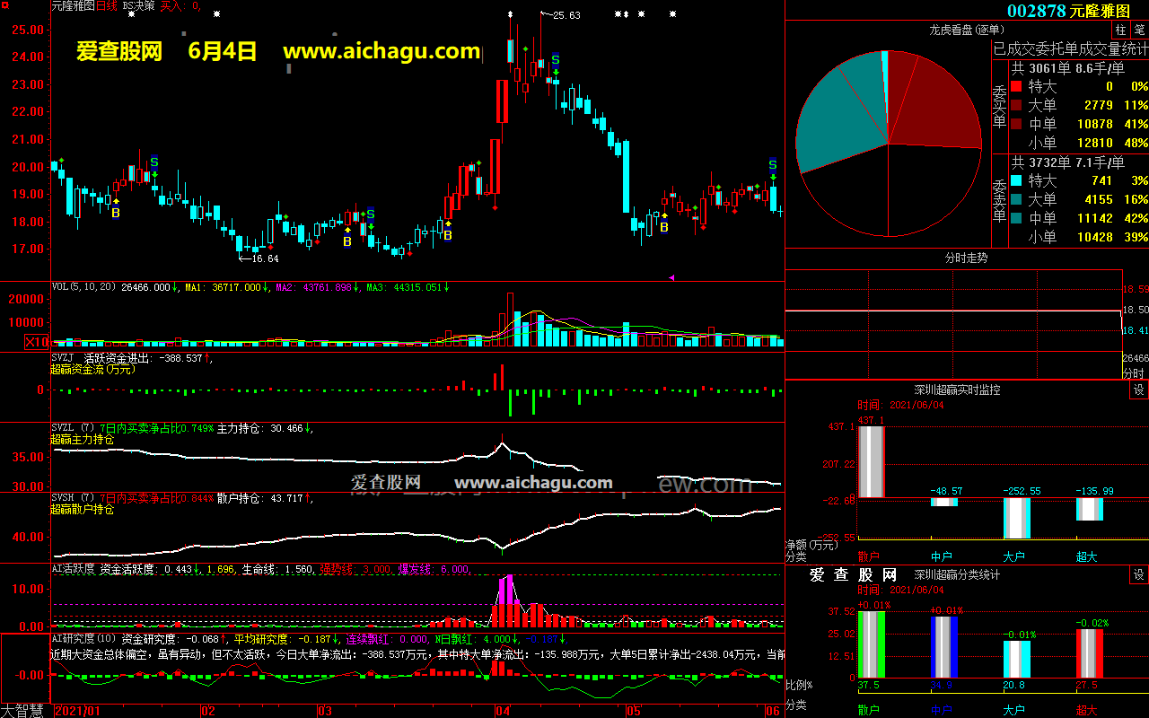Click the 超大 -135.99 bar in 实时监控
The image size is (1149, 718).
pos(1089,509)
